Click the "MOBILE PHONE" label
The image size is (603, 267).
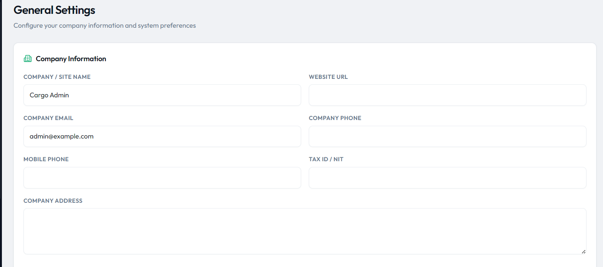(x=46, y=159)
